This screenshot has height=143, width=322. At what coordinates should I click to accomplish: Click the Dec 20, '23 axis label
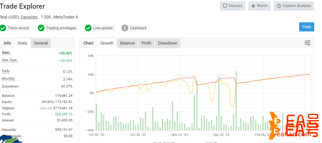click(x=221, y=135)
